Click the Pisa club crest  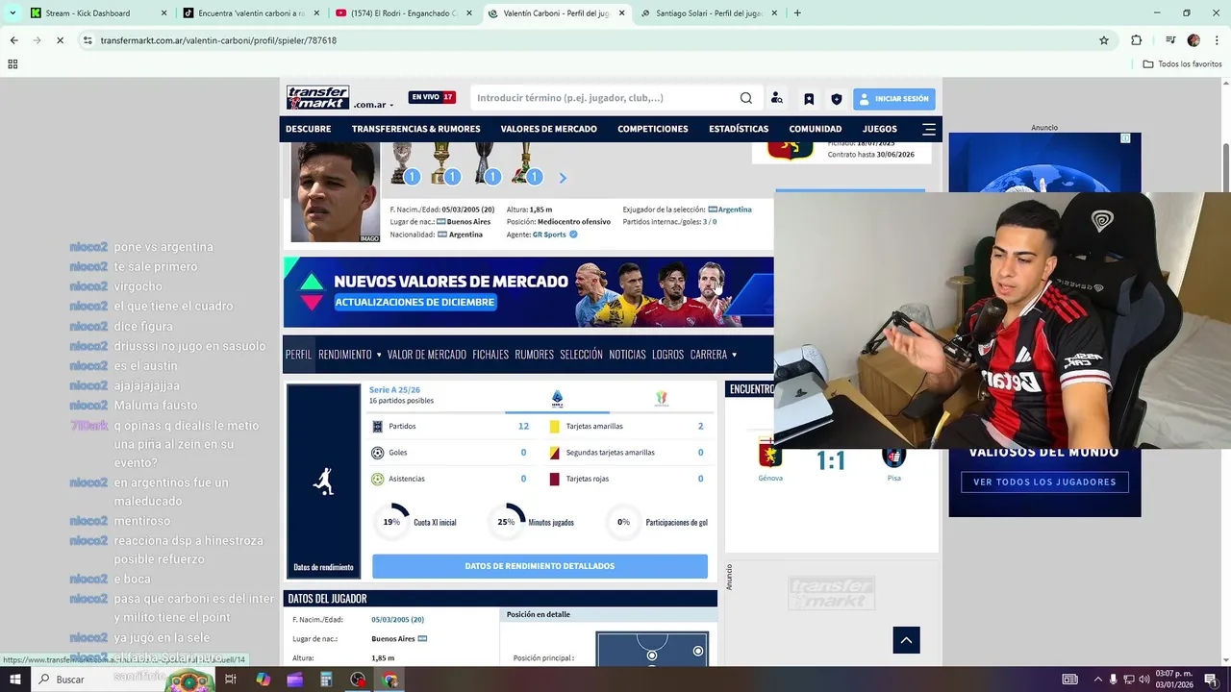(x=894, y=457)
